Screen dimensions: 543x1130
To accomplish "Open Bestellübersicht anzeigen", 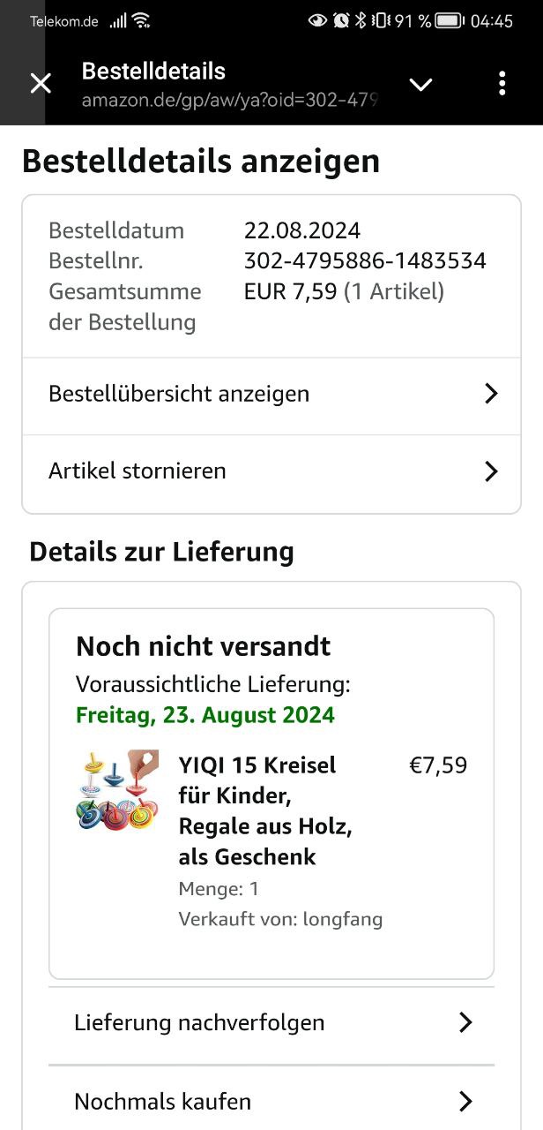I will (x=179, y=394).
